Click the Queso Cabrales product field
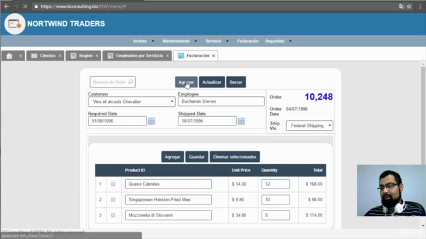Image resolution: width=426 pixels, height=239 pixels. tap(168, 184)
